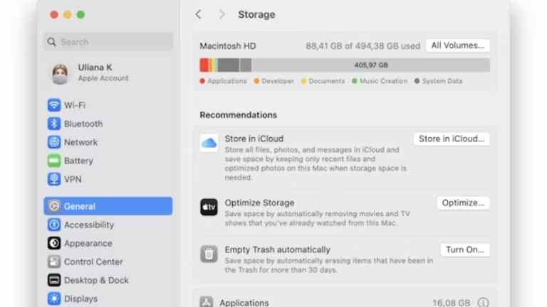
Task: Open Wi-Fi settings icon in sidebar
Action: [x=54, y=105]
